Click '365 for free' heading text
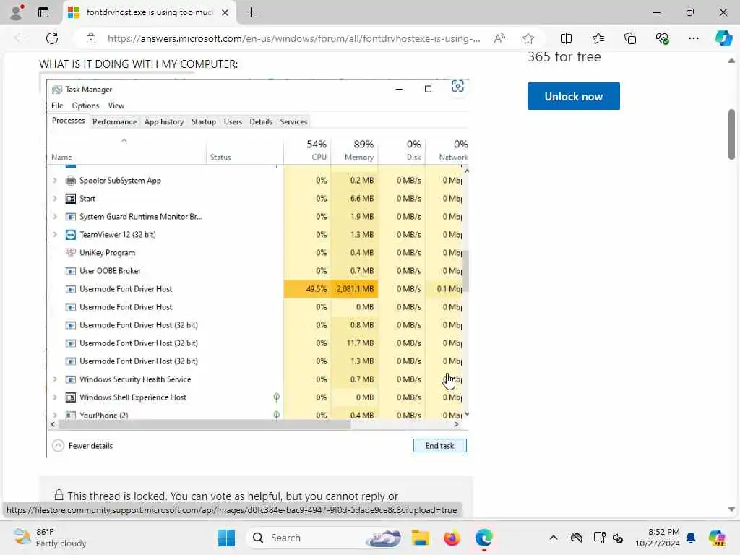Screen dimensions: 740x555 564,57
